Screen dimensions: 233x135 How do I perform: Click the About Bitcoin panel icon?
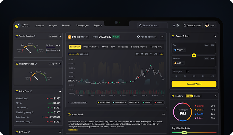coord(69,114)
